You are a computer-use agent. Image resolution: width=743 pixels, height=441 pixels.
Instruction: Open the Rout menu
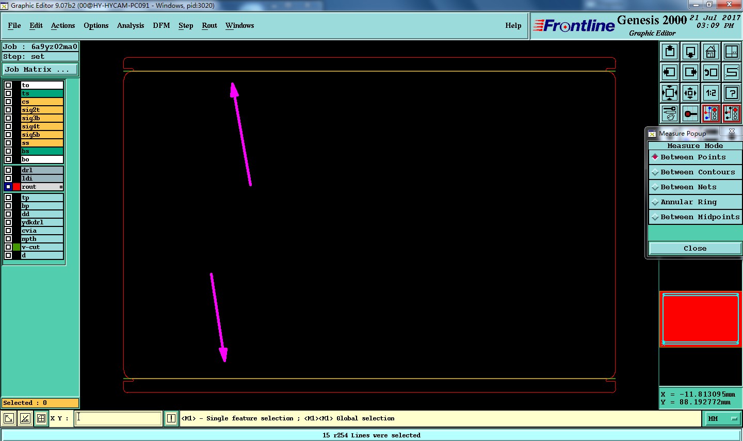click(x=209, y=25)
